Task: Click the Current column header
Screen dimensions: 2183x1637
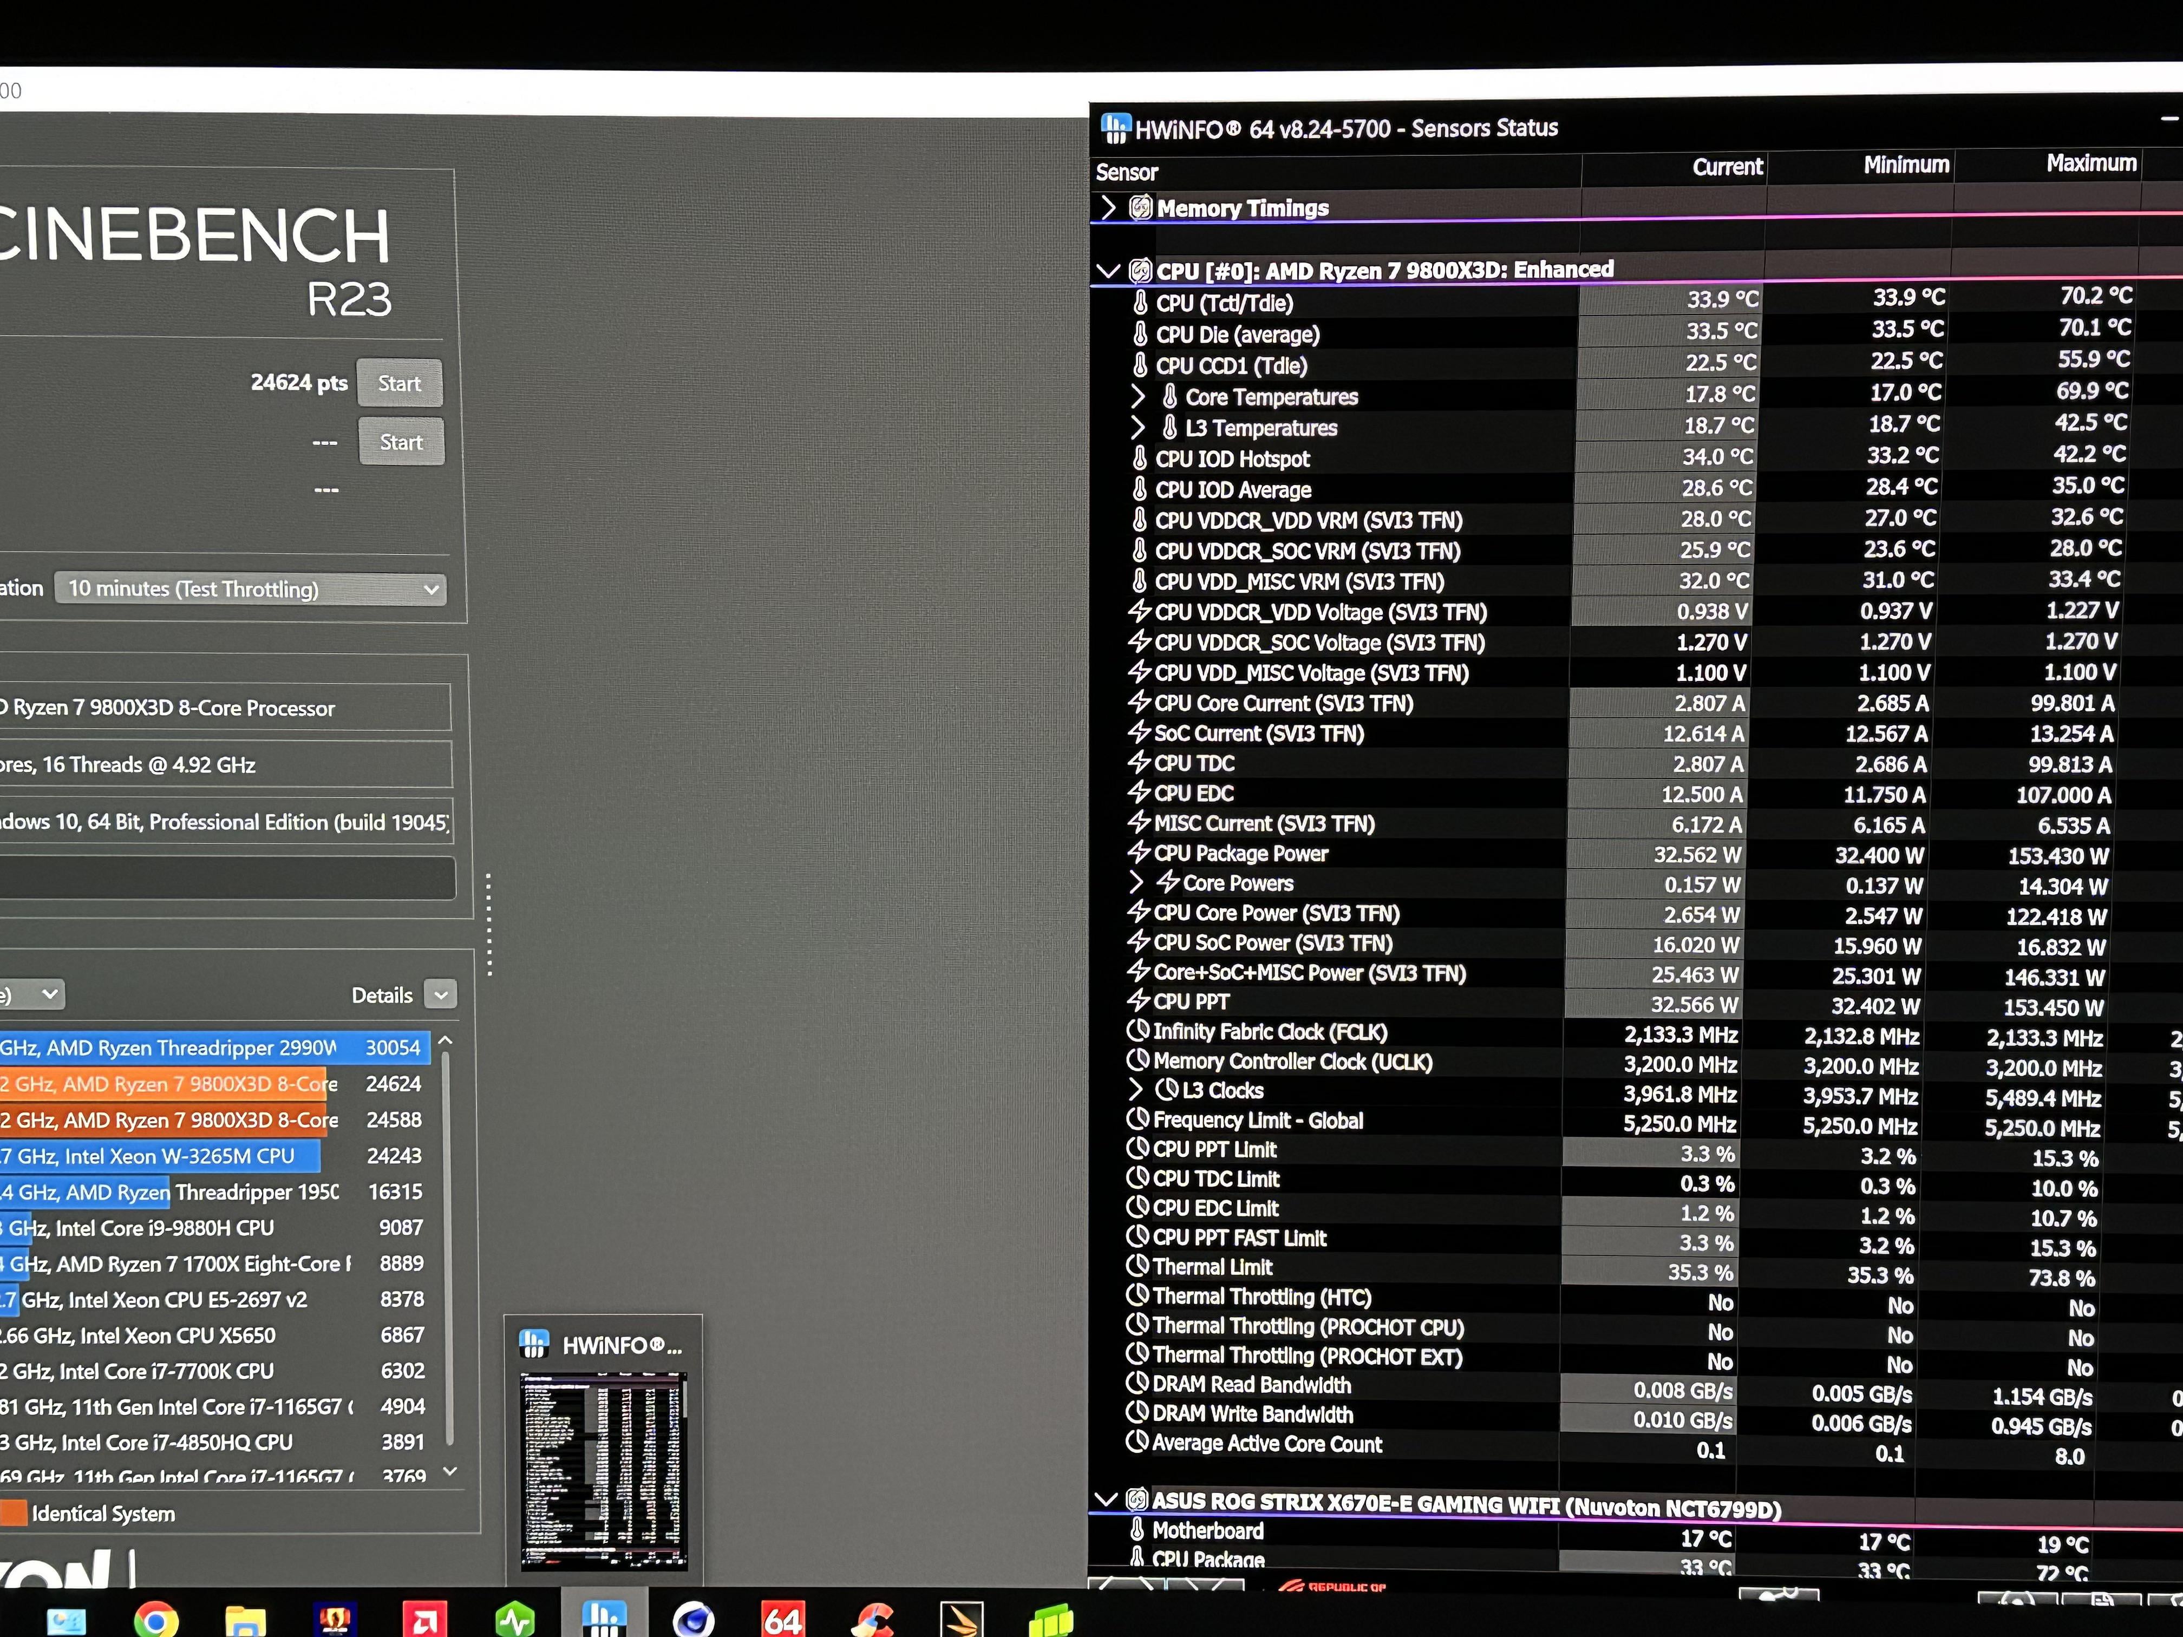Action: click(x=1727, y=167)
